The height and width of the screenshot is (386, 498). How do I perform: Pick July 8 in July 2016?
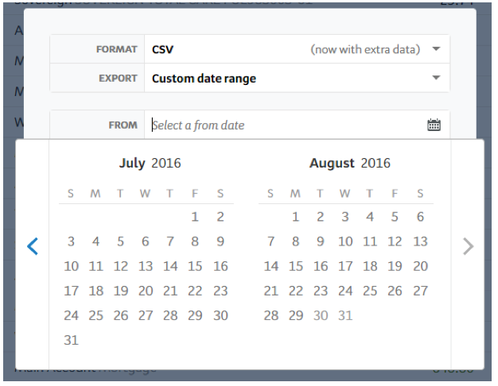pyautogui.click(x=195, y=241)
